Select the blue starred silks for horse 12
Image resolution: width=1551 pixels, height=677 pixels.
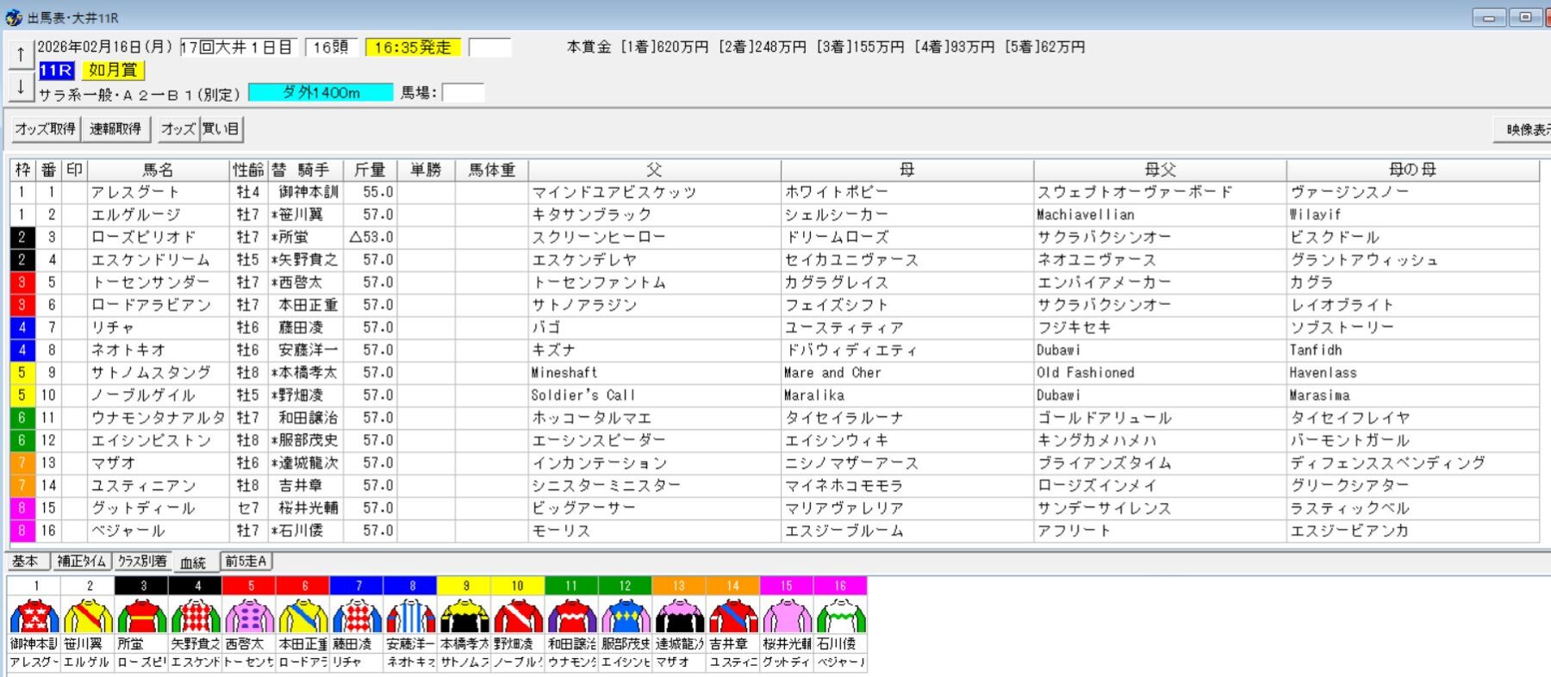(626, 617)
